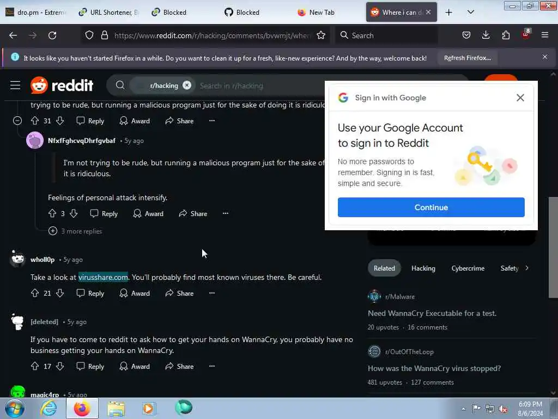Open more options on wholl0p's comment

(x=212, y=293)
